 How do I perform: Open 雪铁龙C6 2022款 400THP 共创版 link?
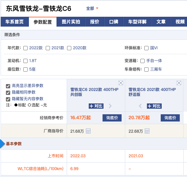[x=94, y=92]
